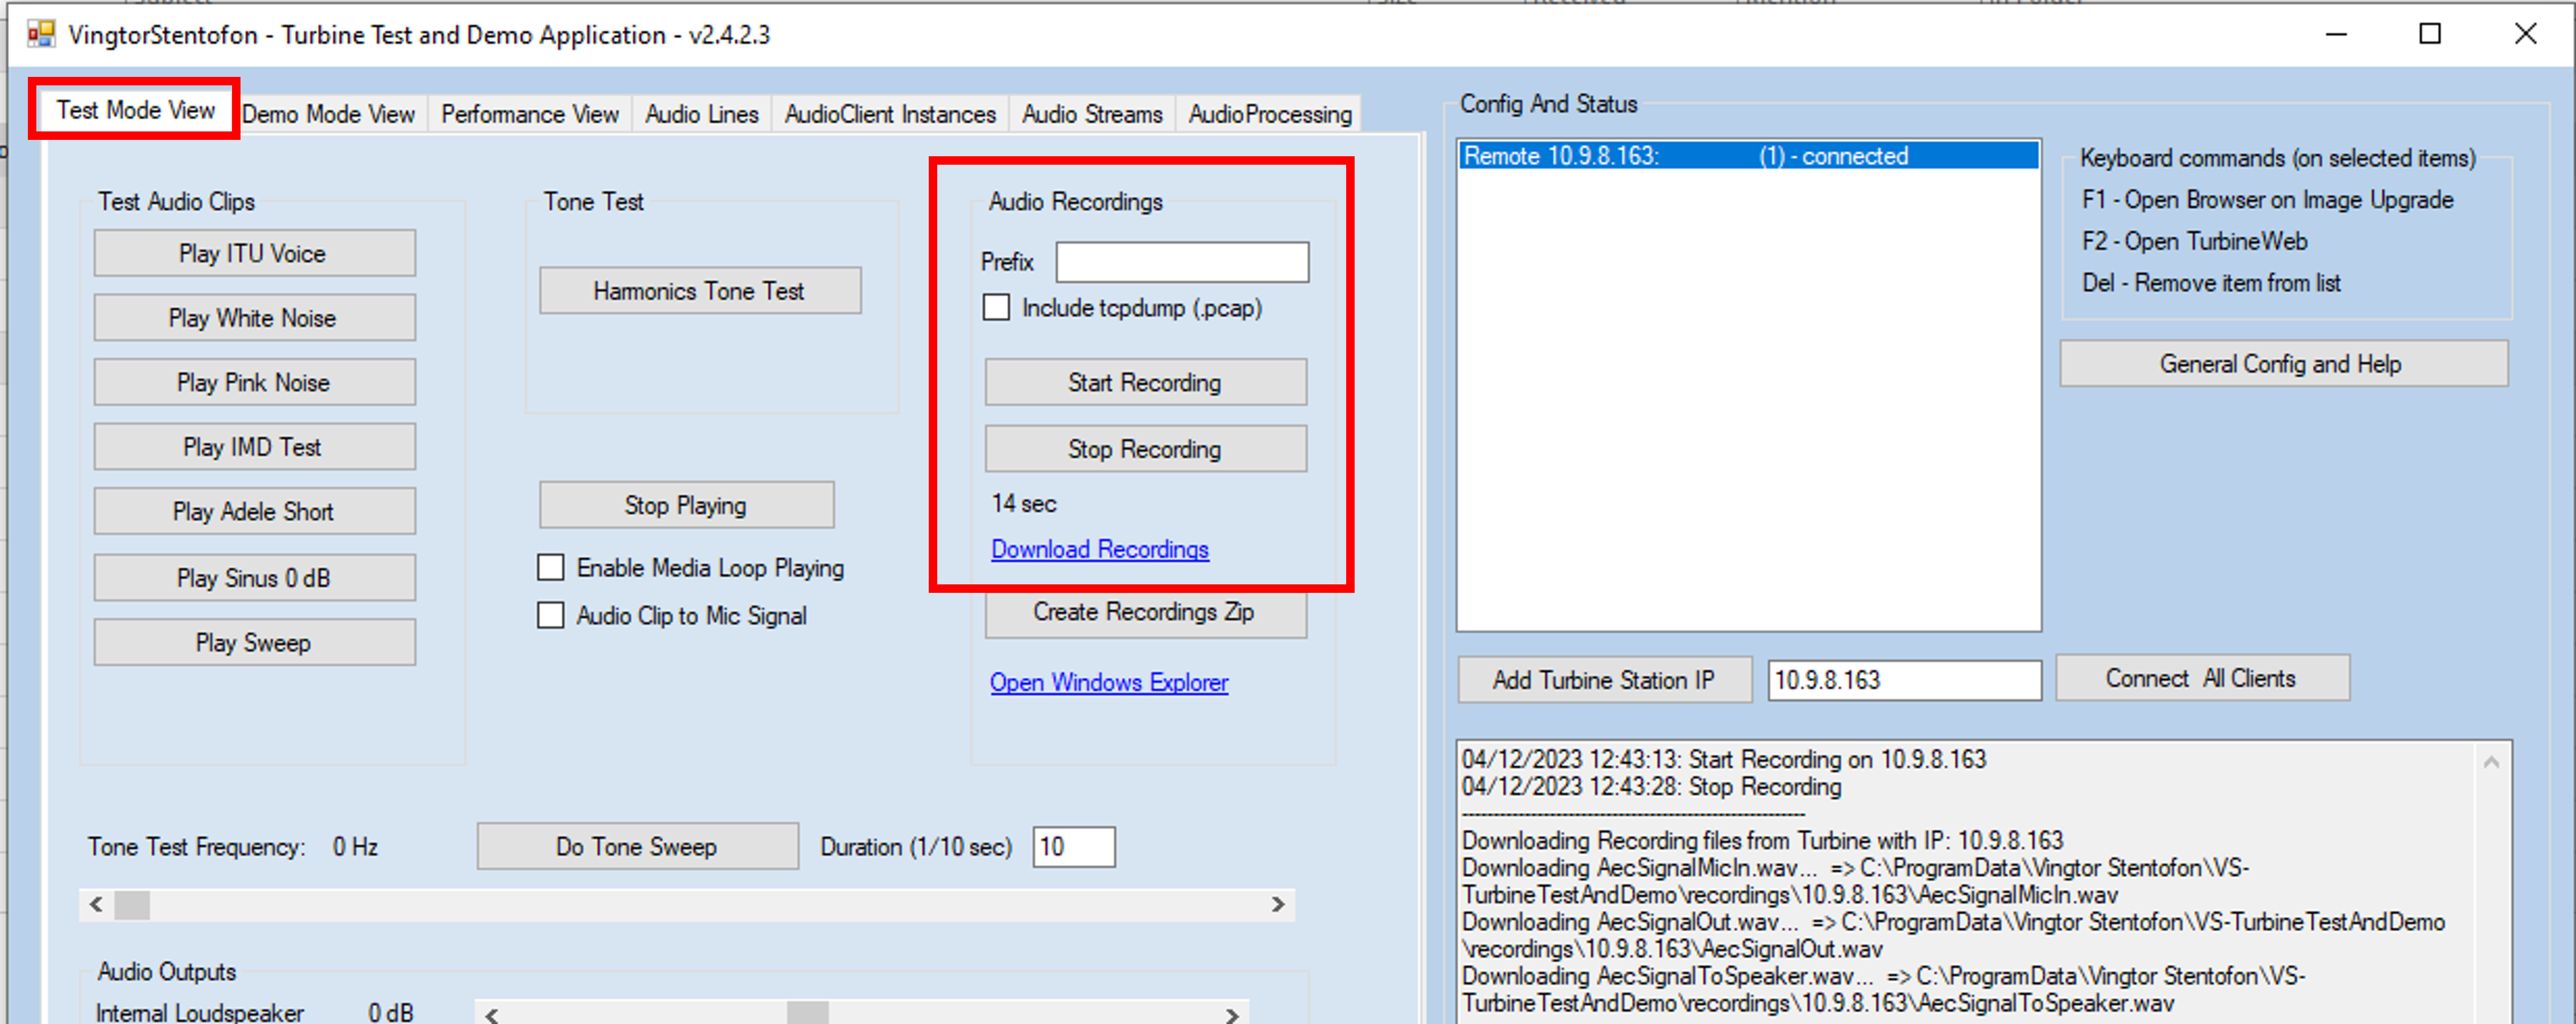Toggle Enable Media Loop Playing
Viewport: 2576px width, 1024px height.
pos(551,568)
